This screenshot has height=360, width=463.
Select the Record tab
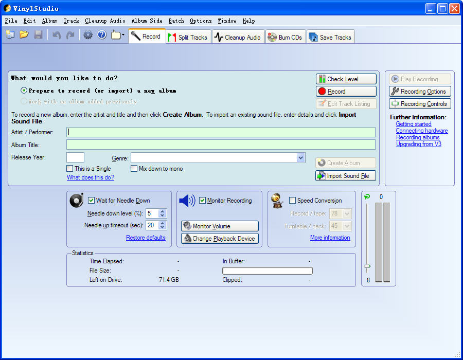coord(147,37)
